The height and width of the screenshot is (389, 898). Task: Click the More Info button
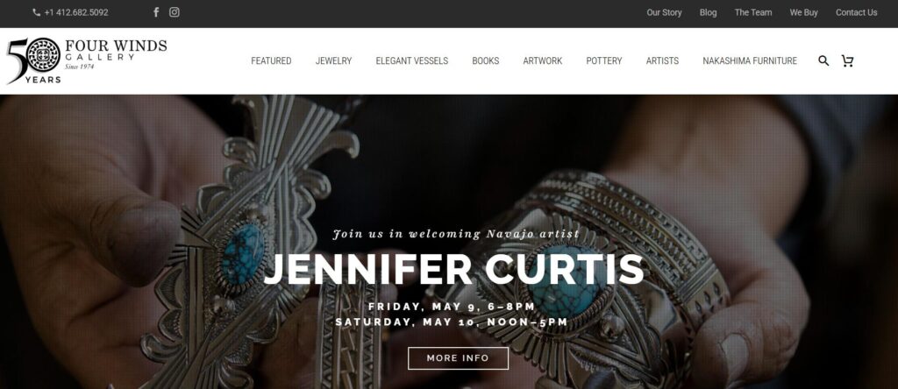[458, 358]
